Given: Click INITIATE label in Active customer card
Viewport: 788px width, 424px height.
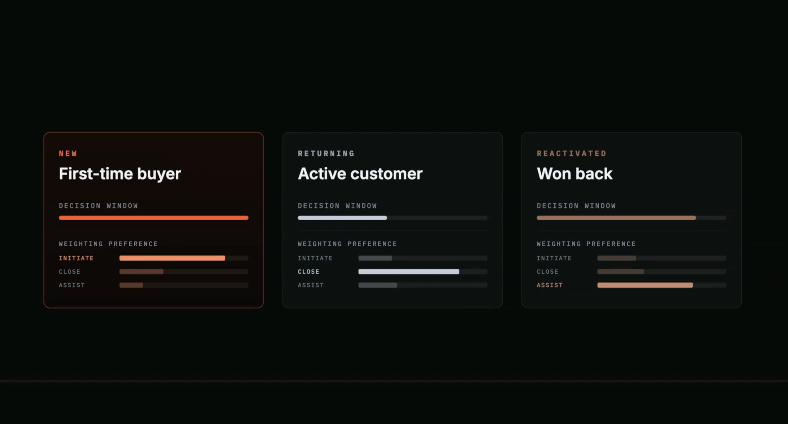Looking at the screenshot, I should [x=315, y=258].
